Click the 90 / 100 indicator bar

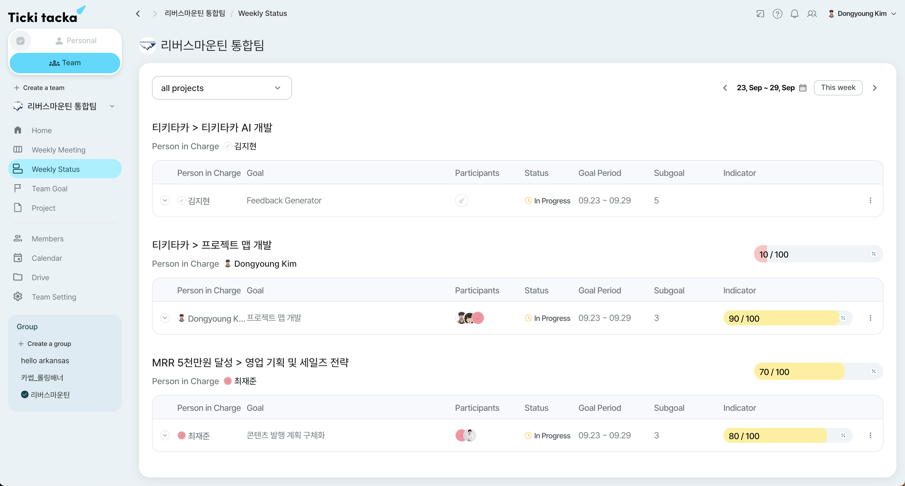coord(788,318)
